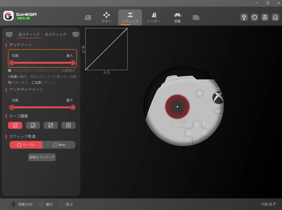The height and width of the screenshot is (210, 282).
Task: Click the left stick on controller image
Action: pos(177,106)
